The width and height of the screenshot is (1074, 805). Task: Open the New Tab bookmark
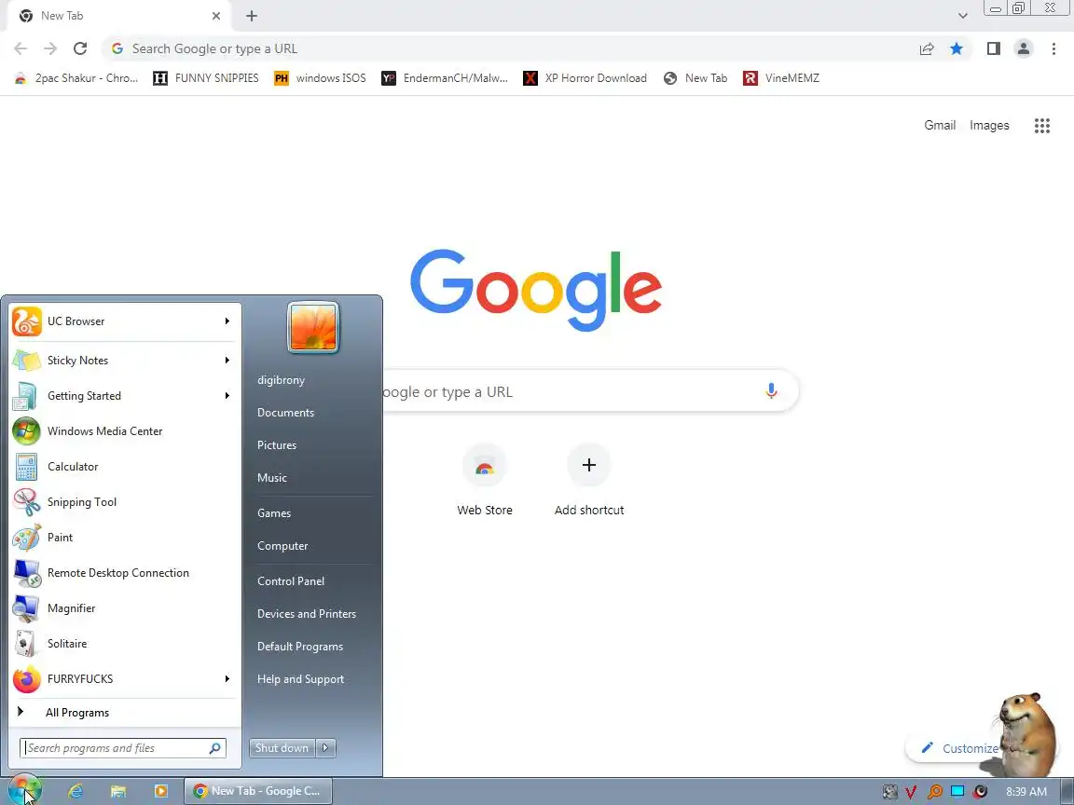point(695,78)
